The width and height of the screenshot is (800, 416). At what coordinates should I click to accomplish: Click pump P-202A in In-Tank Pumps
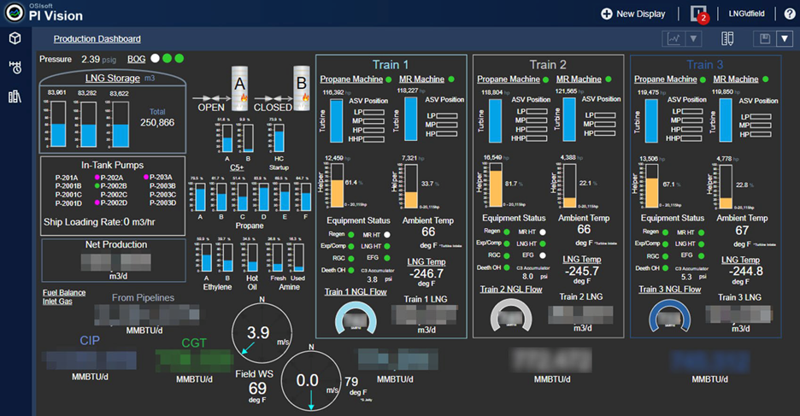112,178
